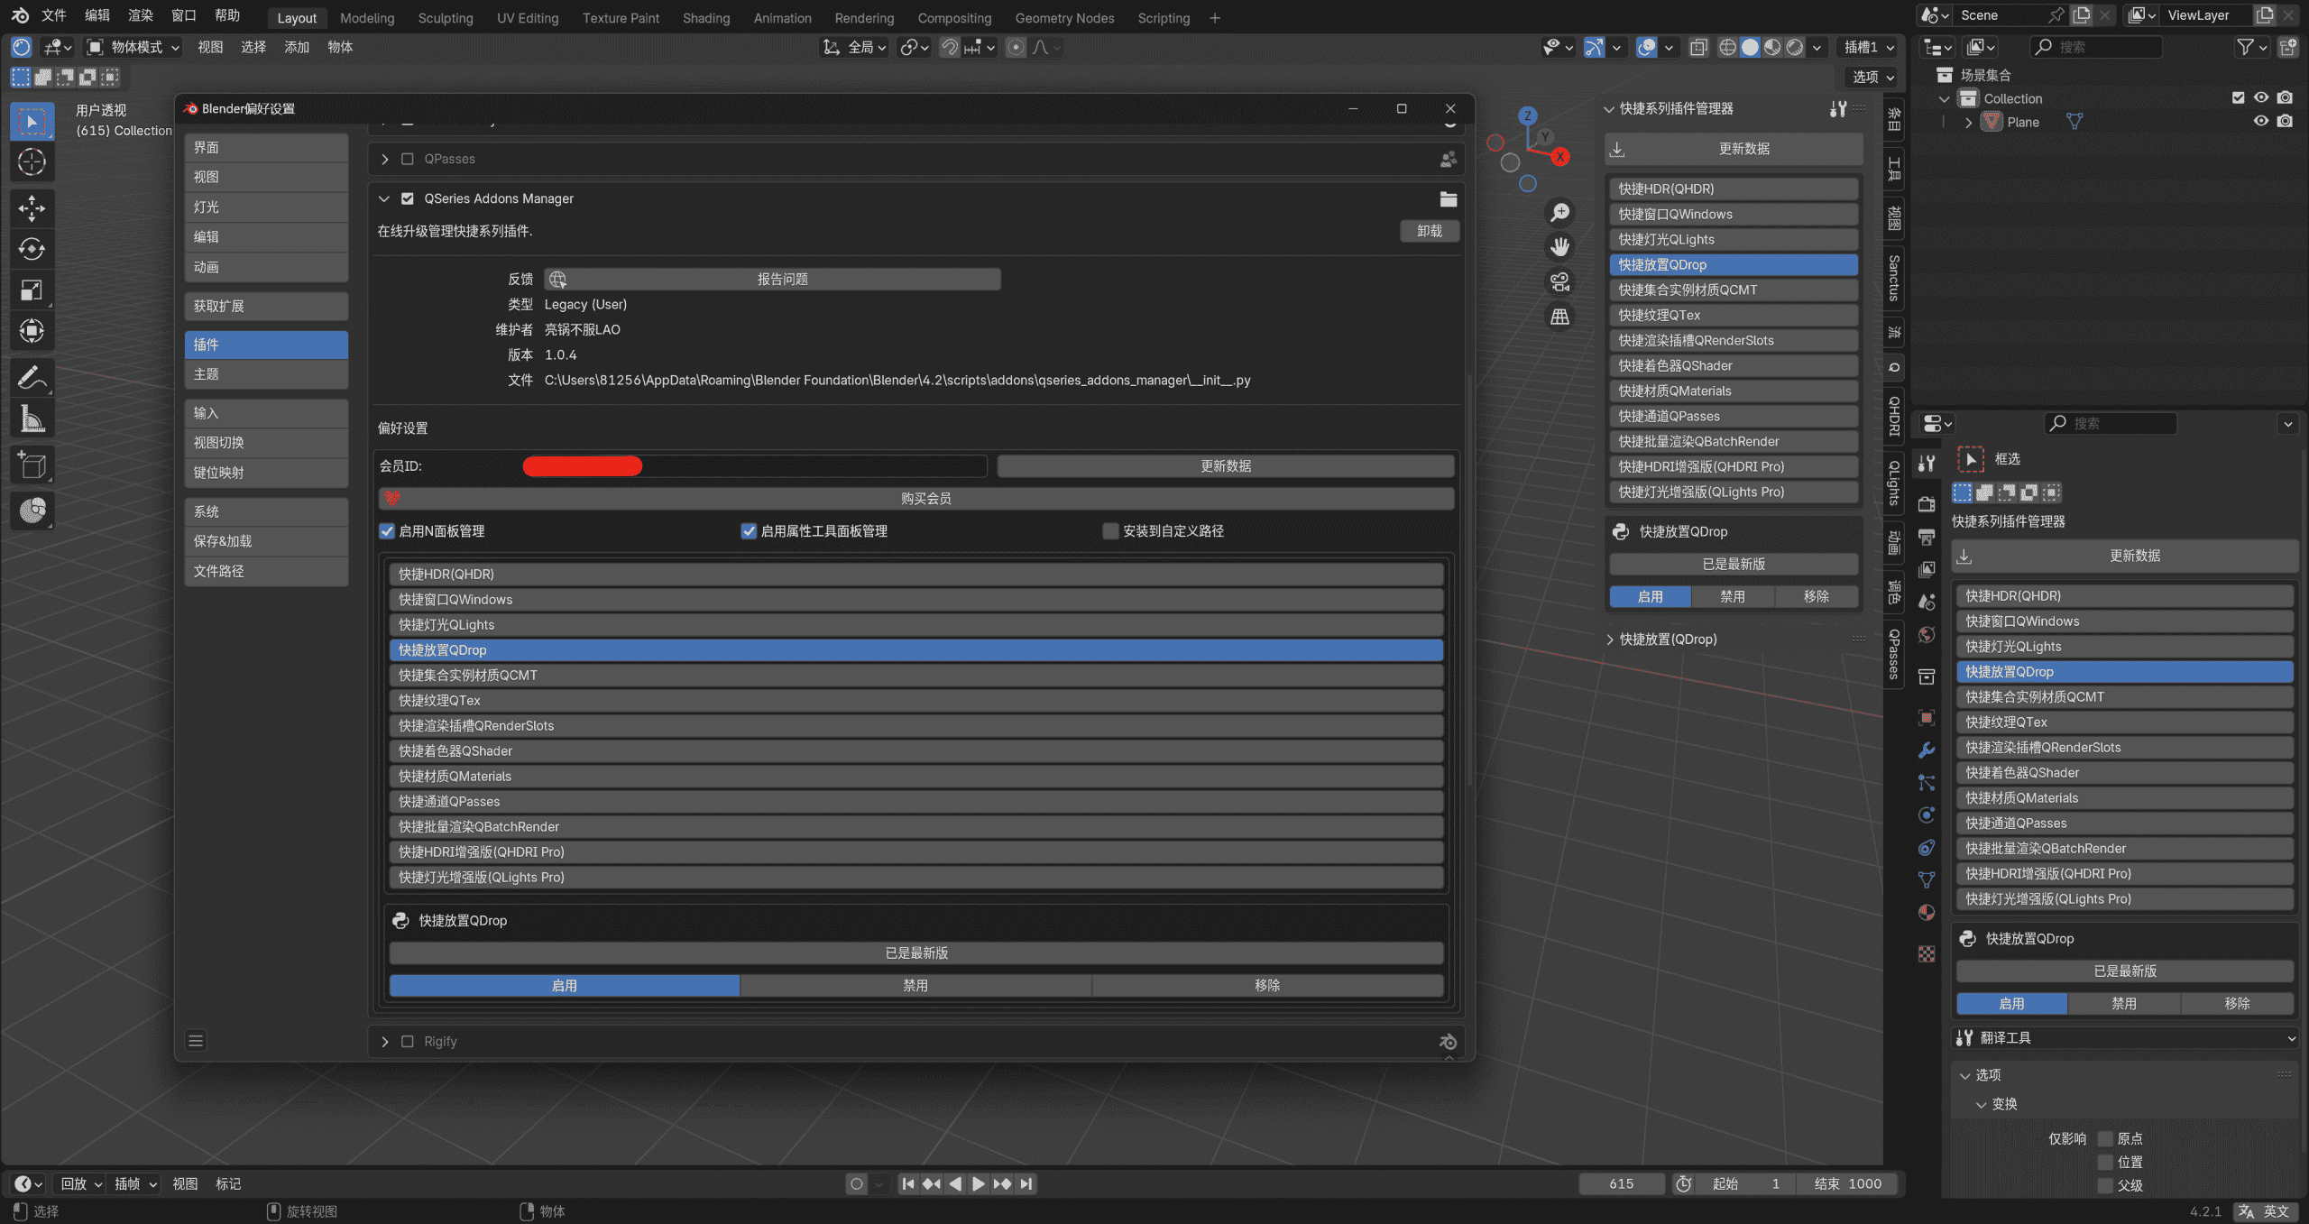Open the 物体模式 mode dropdown
2309x1224 pixels.
click(133, 47)
